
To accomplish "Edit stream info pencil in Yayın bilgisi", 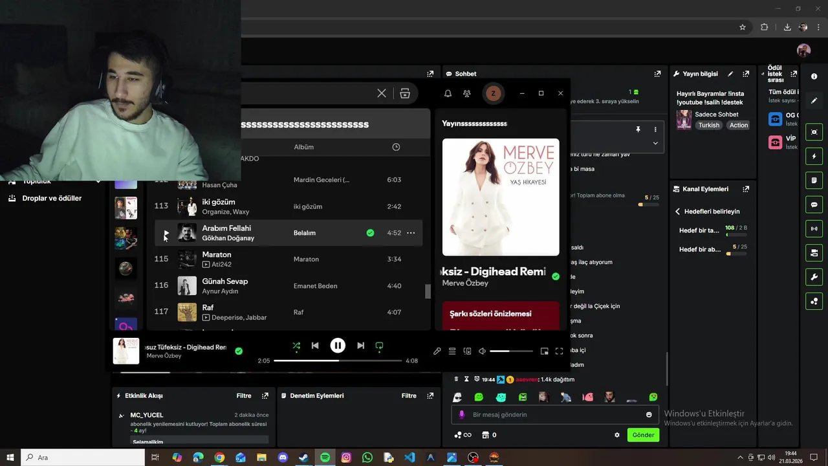I will tap(730, 74).
